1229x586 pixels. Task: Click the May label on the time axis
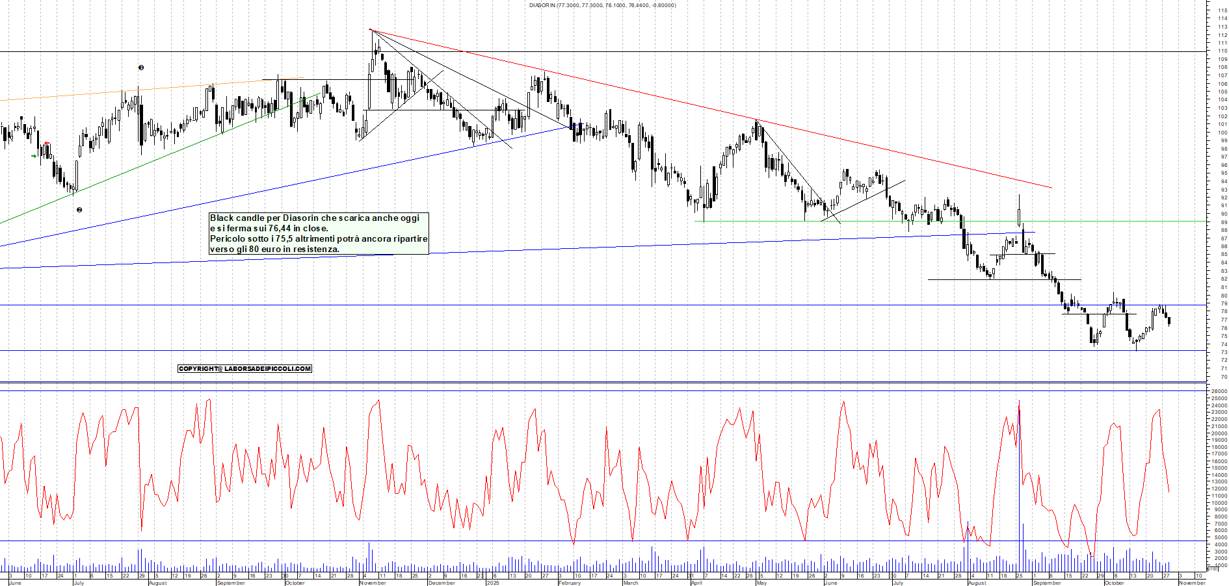[x=761, y=583]
